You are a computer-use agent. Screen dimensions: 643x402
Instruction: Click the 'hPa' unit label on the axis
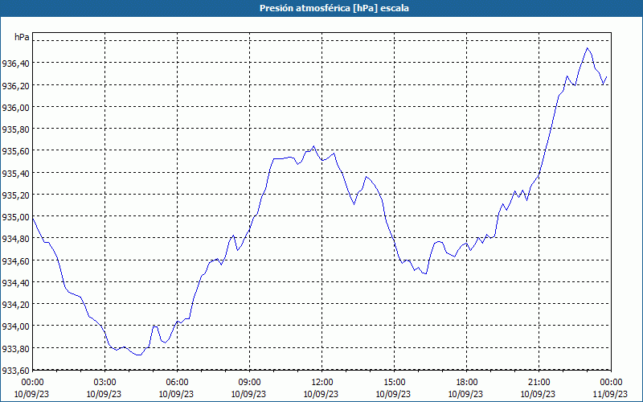[x=22, y=37]
